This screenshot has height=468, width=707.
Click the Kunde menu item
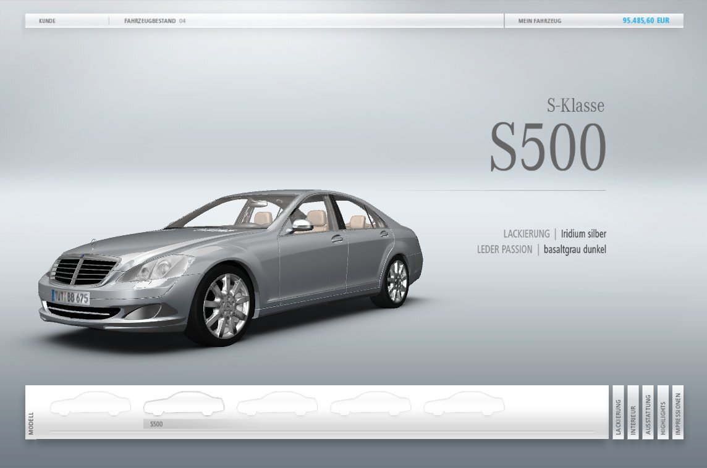[47, 21]
